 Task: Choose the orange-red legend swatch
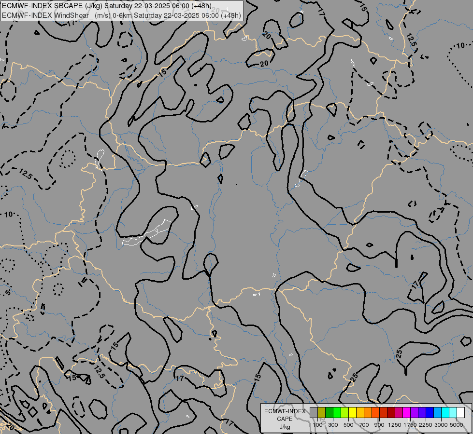coord(375,413)
